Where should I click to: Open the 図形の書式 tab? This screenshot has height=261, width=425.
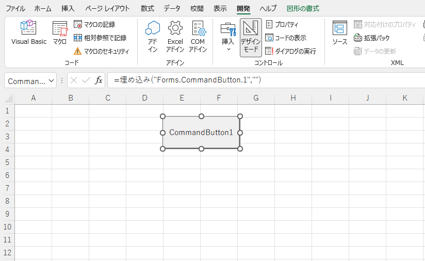303,8
